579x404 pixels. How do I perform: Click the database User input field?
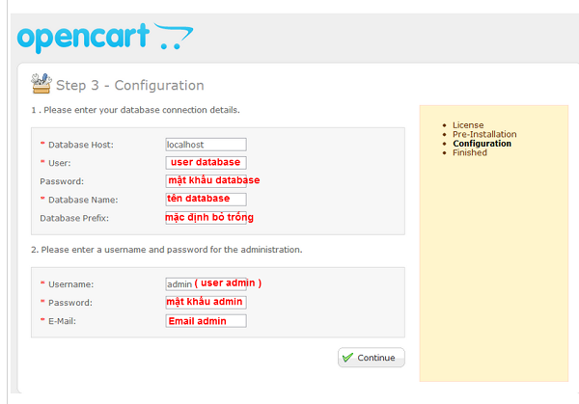[205, 163]
